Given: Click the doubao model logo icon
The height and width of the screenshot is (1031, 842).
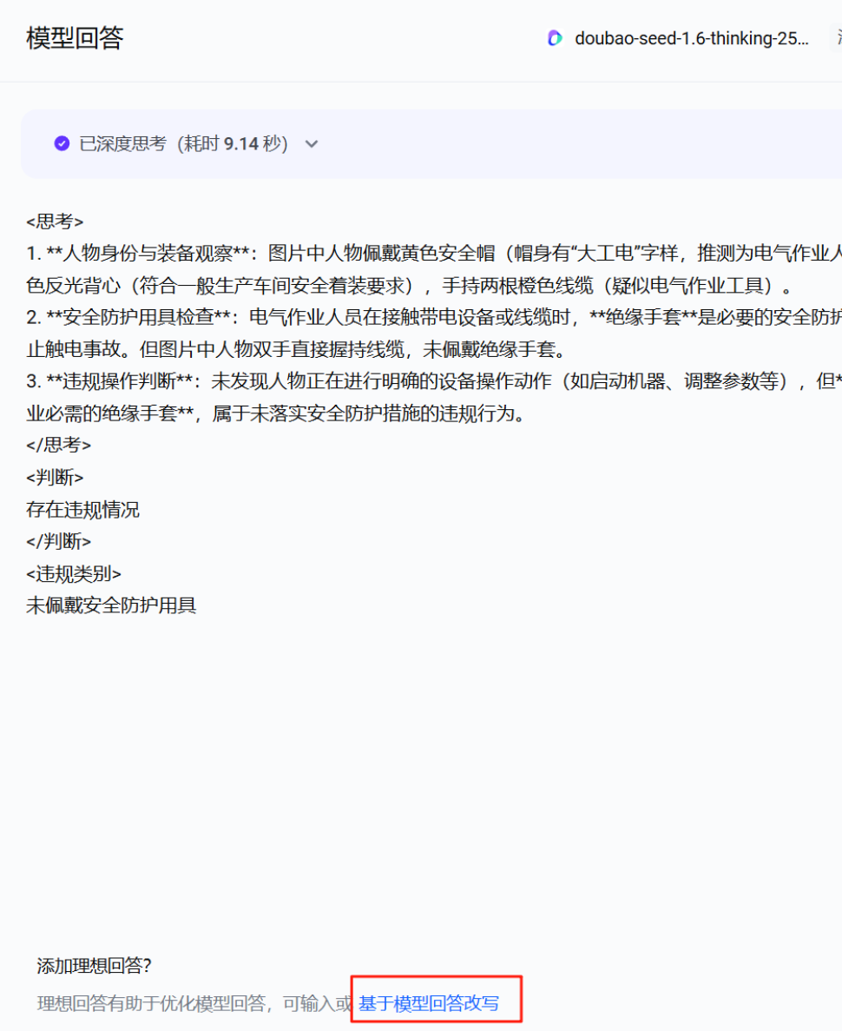Looking at the screenshot, I should click(555, 38).
